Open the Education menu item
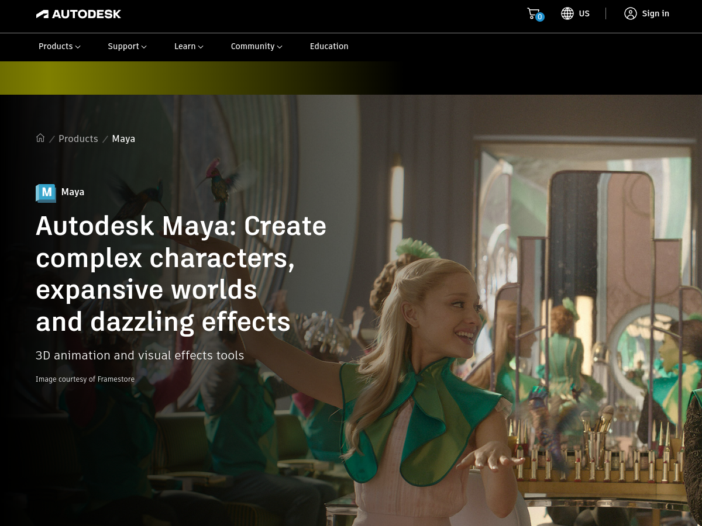Image resolution: width=702 pixels, height=526 pixels. pos(329,46)
